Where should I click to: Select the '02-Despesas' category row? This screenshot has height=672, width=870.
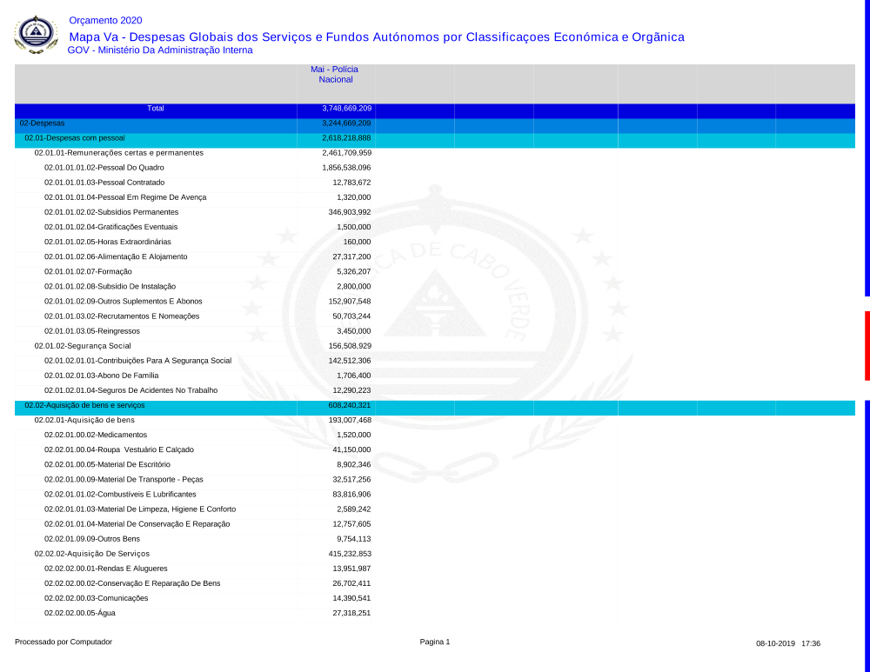point(42,123)
